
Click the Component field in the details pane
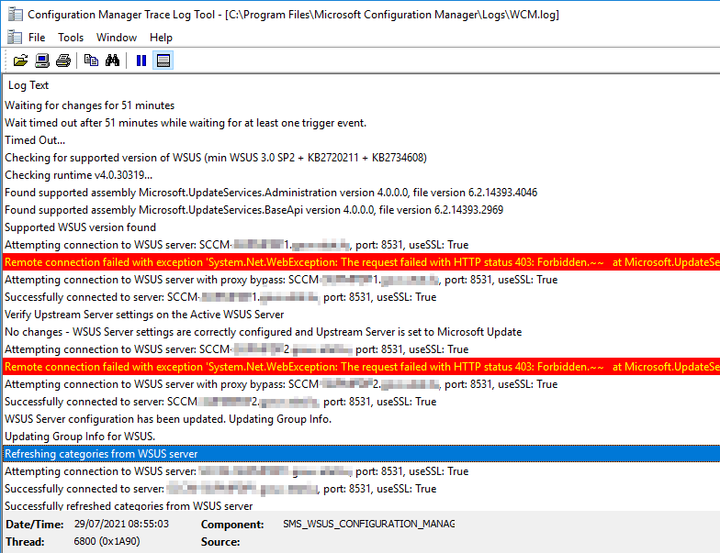(x=367, y=525)
